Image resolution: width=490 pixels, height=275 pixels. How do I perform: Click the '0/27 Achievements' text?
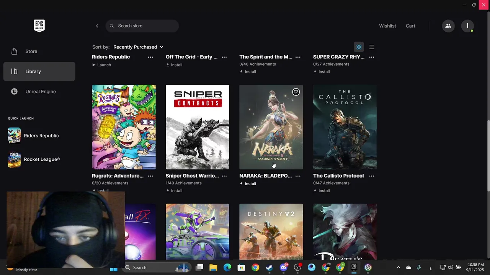331,64
